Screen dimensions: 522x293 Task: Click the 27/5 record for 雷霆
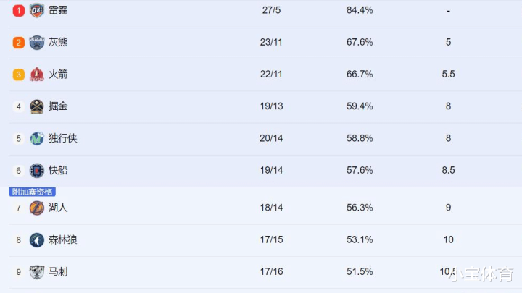pos(271,10)
